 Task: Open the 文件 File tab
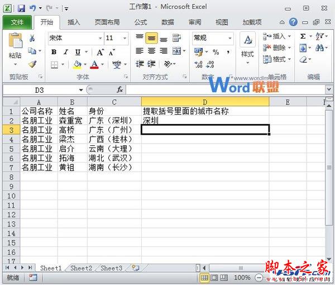tap(17, 22)
